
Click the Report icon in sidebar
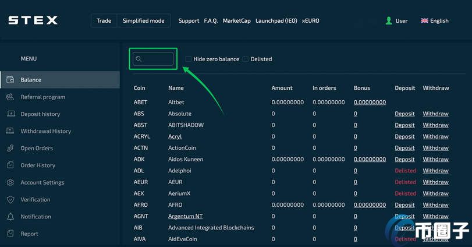10,234
